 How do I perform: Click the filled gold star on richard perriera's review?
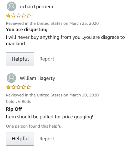(8, 16)
